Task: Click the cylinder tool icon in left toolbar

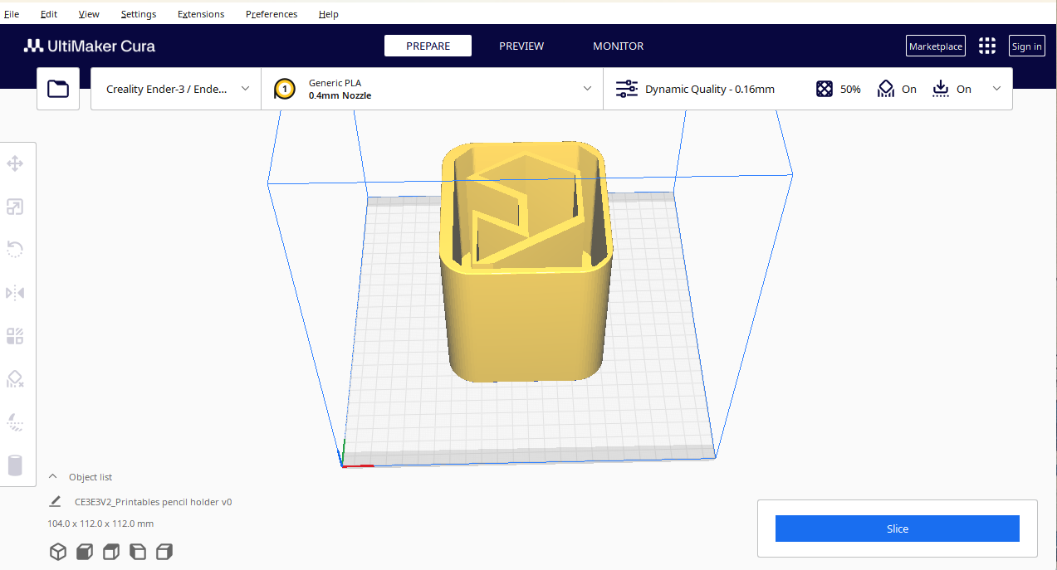Action: tap(15, 465)
